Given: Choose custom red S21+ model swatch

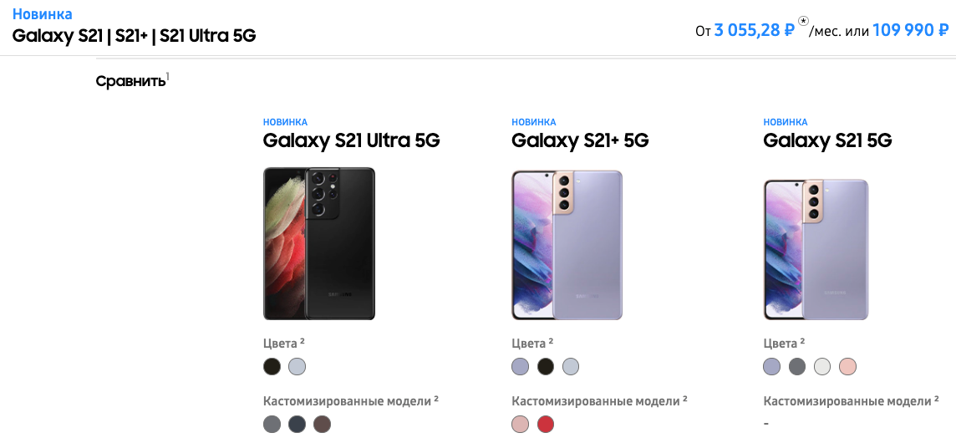Looking at the screenshot, I should (x=546, y=425).
